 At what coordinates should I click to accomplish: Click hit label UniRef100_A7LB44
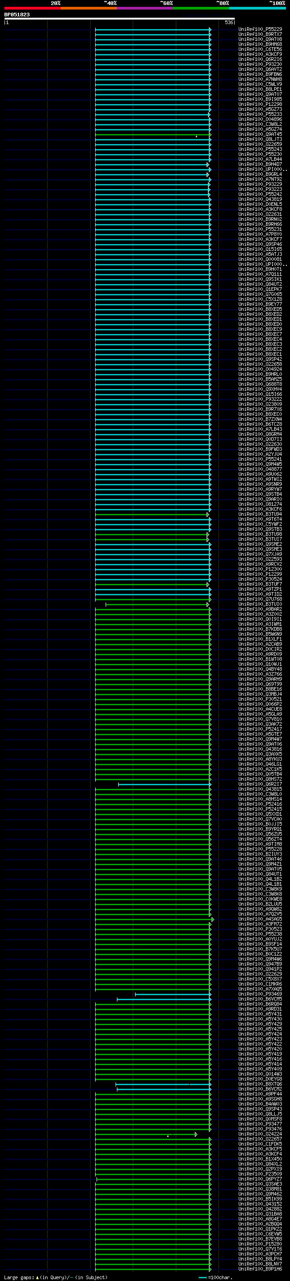pyautogui.click(x=260, y=159)
